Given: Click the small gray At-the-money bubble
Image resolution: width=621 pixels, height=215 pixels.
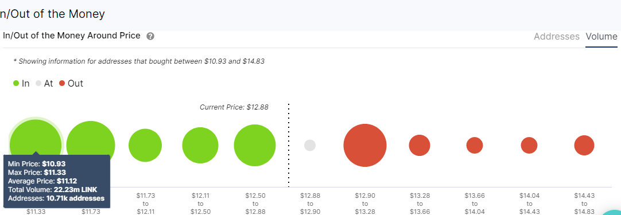Looking at the screenshot, I should point(310,145).
